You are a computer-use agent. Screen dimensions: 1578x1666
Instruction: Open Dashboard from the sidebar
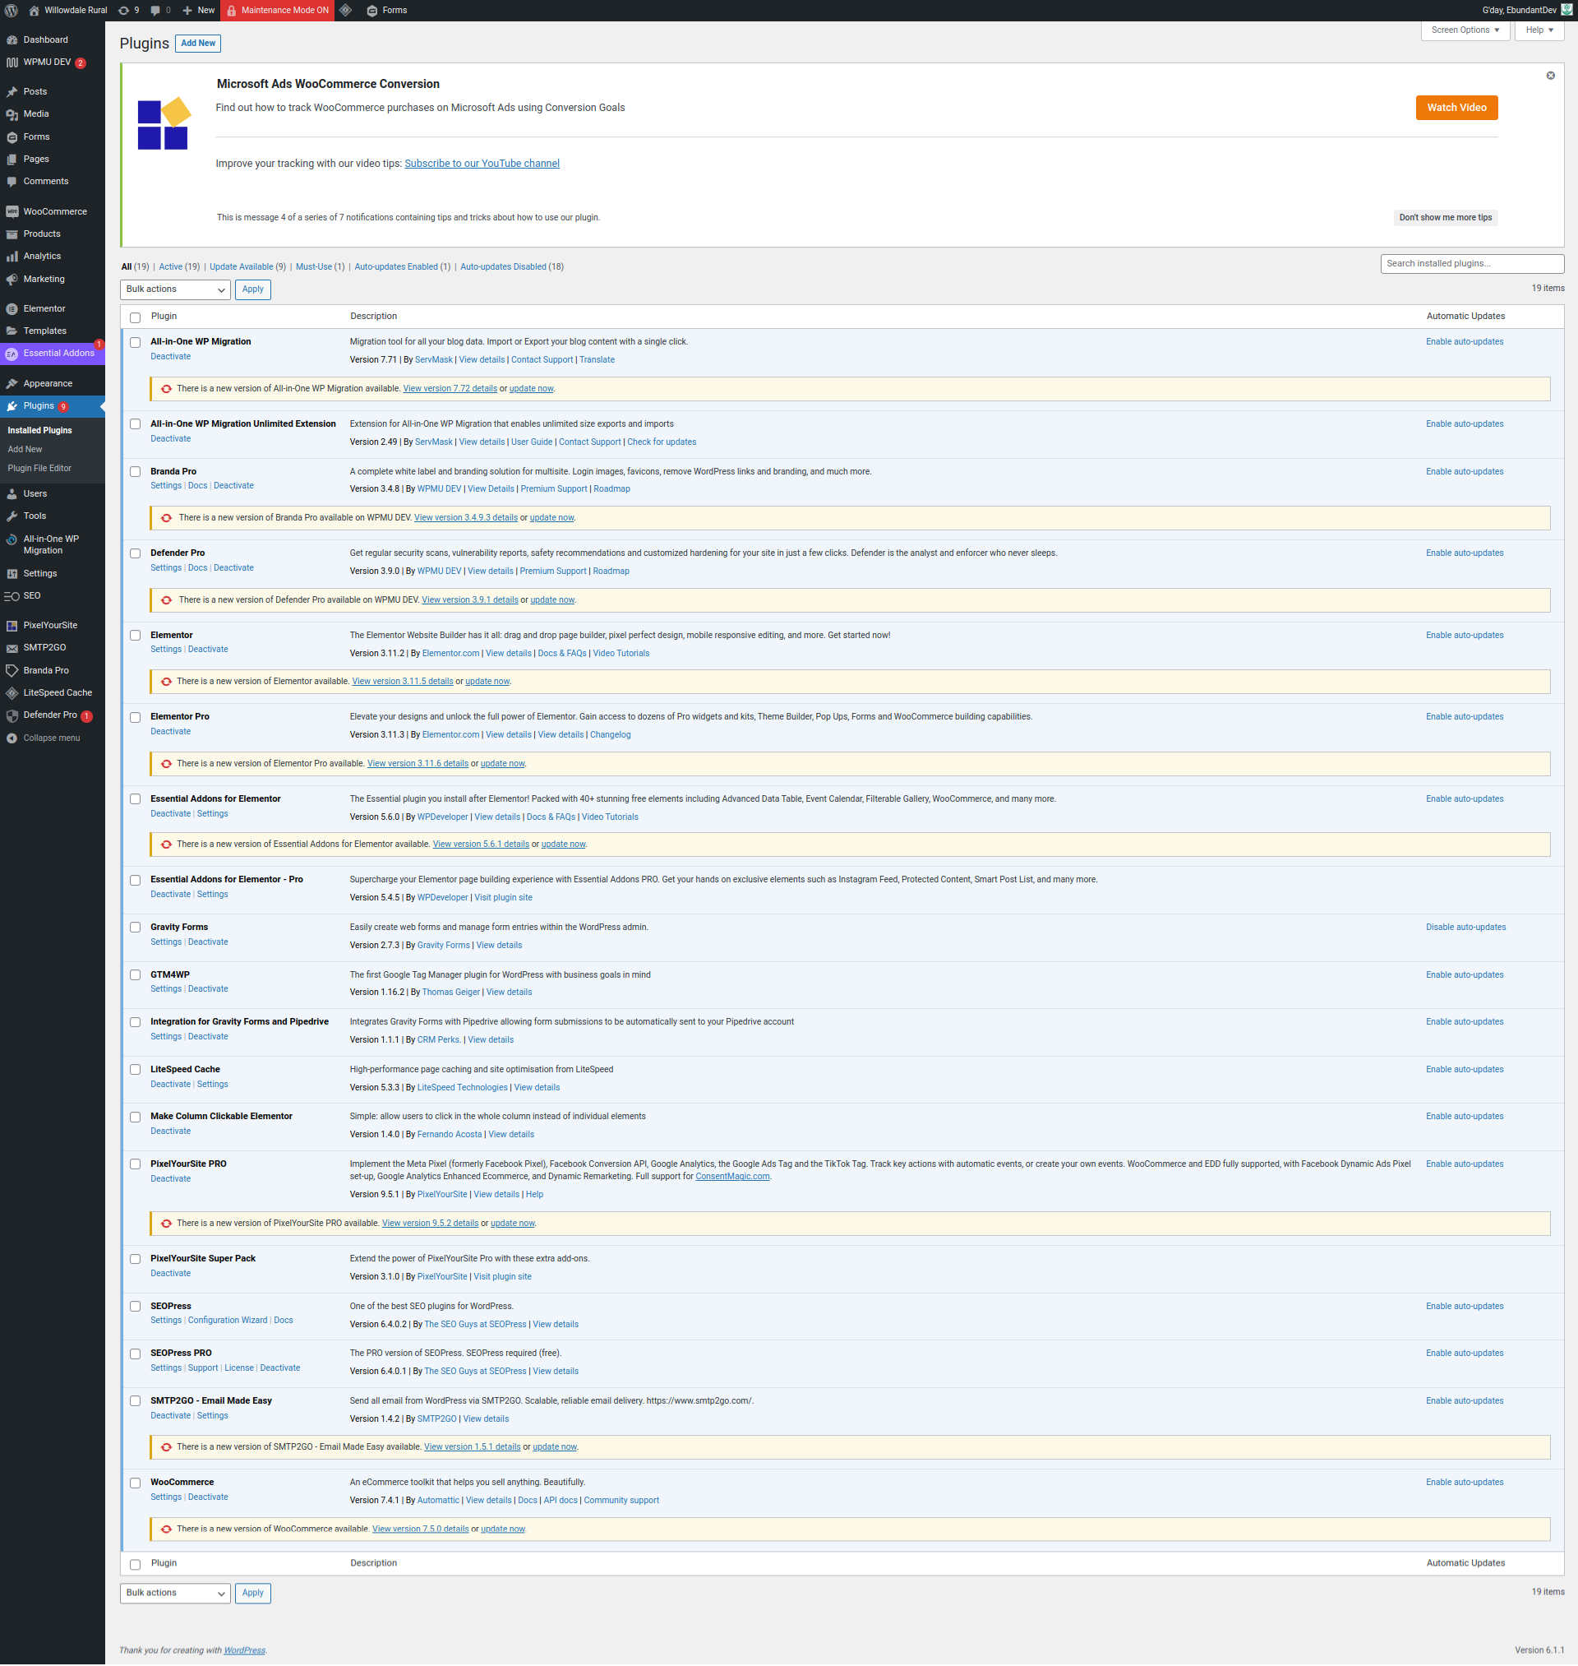[x=45, y=39]
